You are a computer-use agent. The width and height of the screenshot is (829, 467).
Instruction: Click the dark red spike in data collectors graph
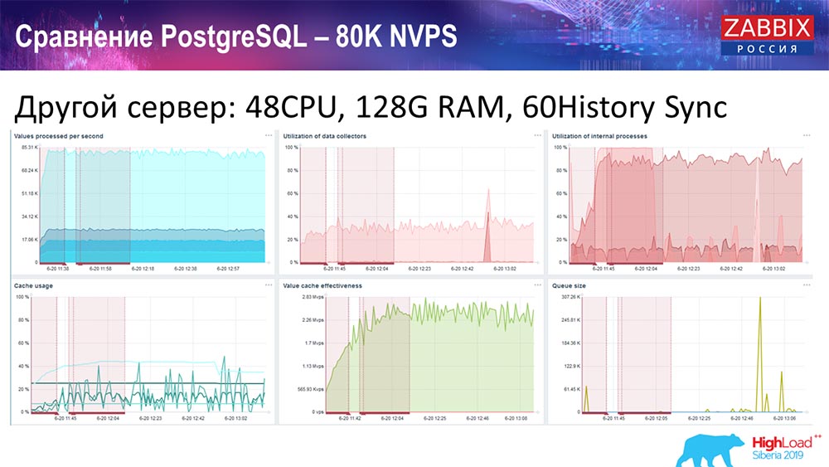click(487, 238)
